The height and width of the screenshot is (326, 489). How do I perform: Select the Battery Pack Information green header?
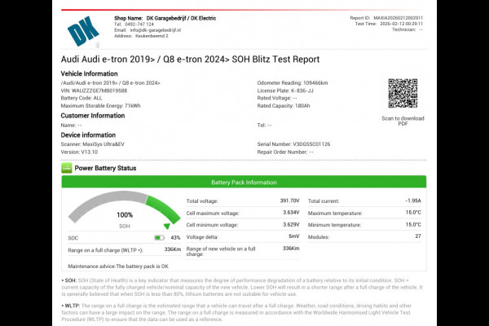click(x=244, y=183)
